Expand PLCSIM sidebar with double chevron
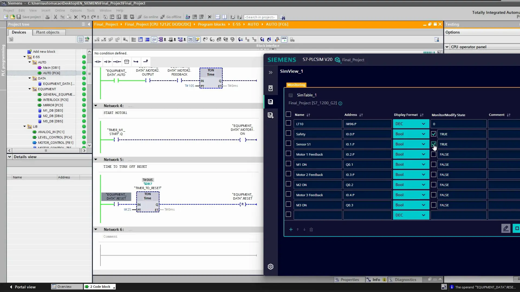Viewport: 520px width, 292px height. coord(270,72)
